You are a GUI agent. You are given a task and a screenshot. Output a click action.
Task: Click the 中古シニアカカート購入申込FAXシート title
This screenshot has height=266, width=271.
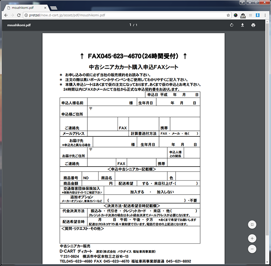point(133,67)
